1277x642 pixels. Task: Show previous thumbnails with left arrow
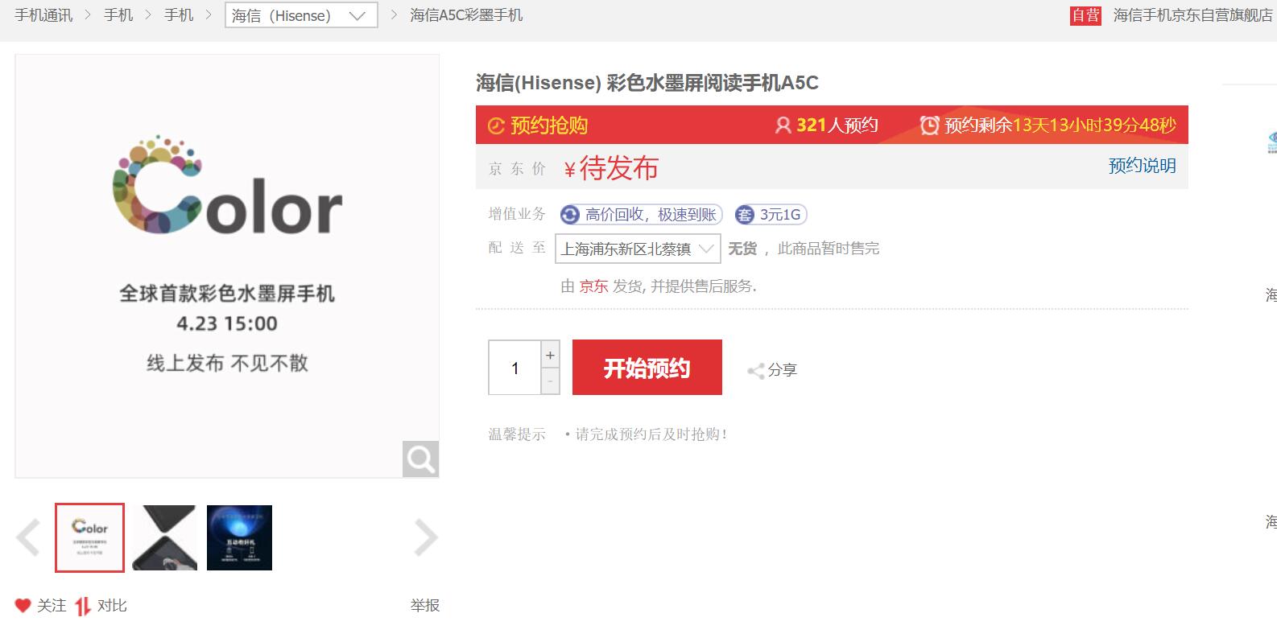[x=28, y=537]
